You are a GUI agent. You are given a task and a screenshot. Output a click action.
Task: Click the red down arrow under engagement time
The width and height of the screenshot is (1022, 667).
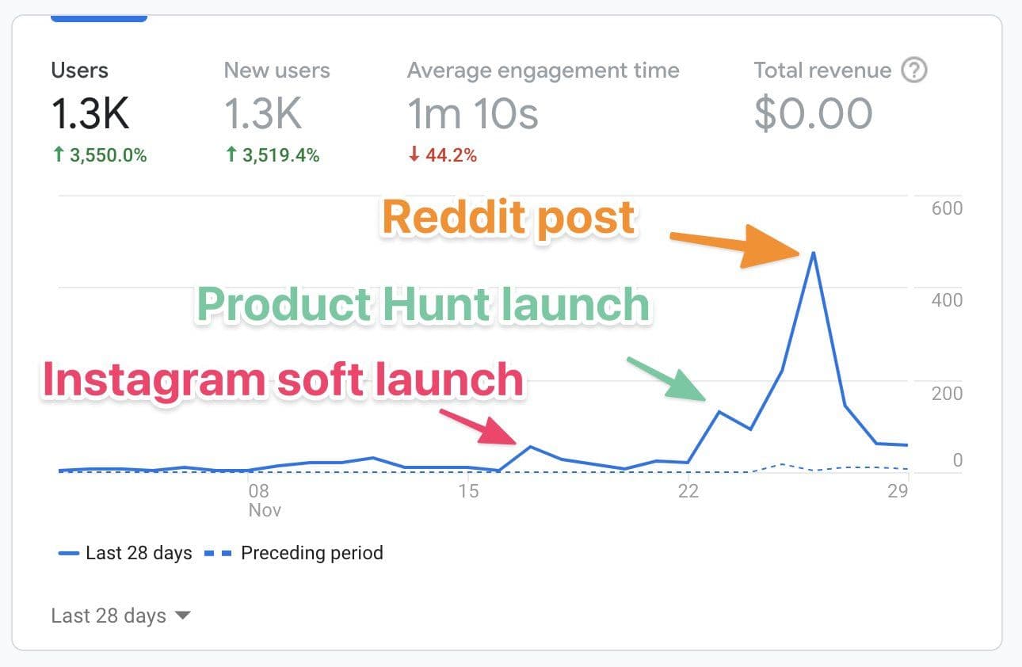(x=414, y=155)
